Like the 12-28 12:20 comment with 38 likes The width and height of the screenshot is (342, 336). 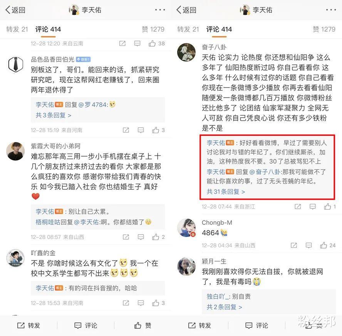coord(152,44)
